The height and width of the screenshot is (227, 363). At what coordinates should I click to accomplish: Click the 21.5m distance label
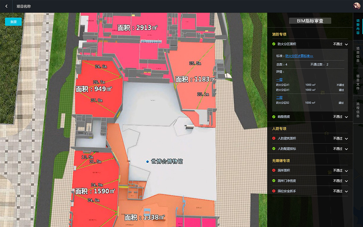[95, 162]
